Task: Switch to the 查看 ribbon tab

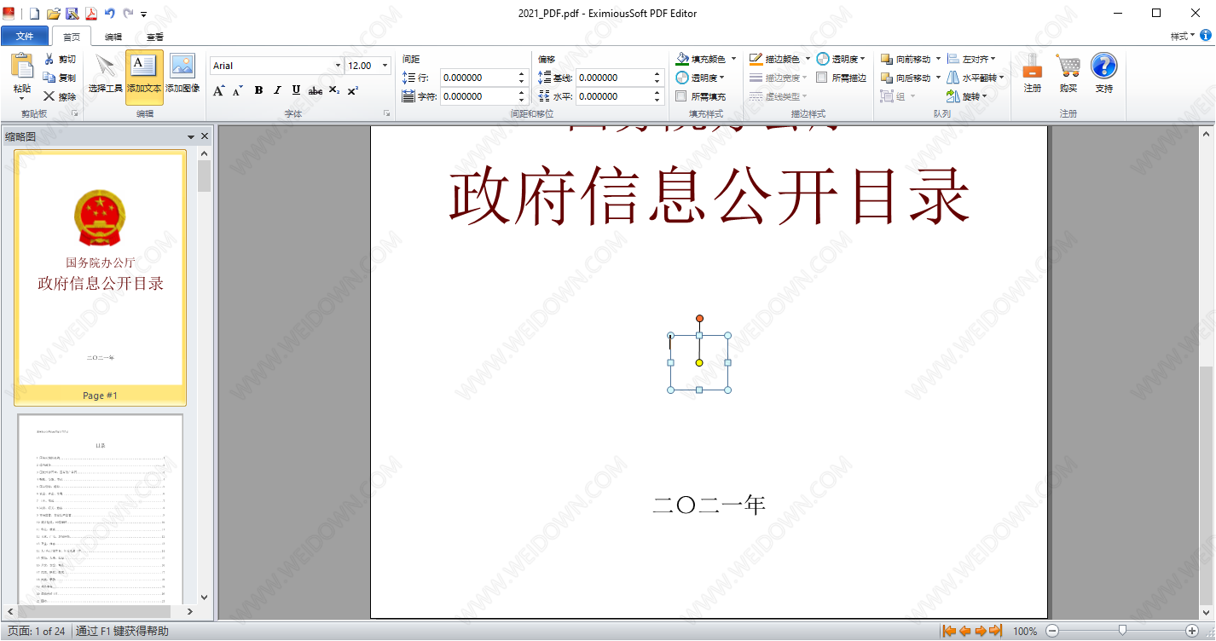Action: pyautogui.click(x=155, y=37)
